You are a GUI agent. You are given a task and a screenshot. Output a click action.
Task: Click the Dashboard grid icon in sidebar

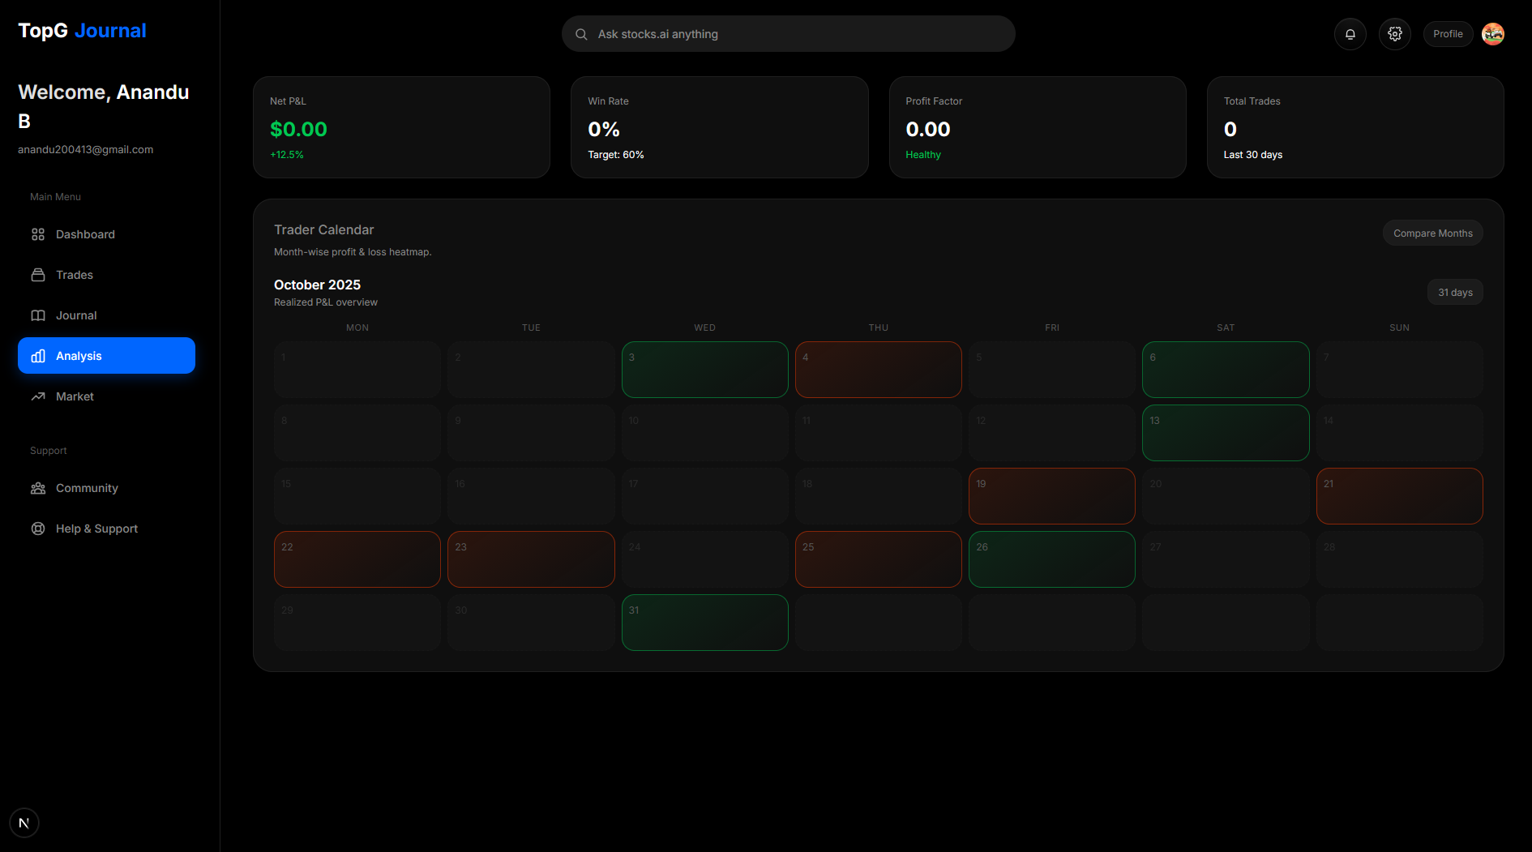[x=38, y=234]
